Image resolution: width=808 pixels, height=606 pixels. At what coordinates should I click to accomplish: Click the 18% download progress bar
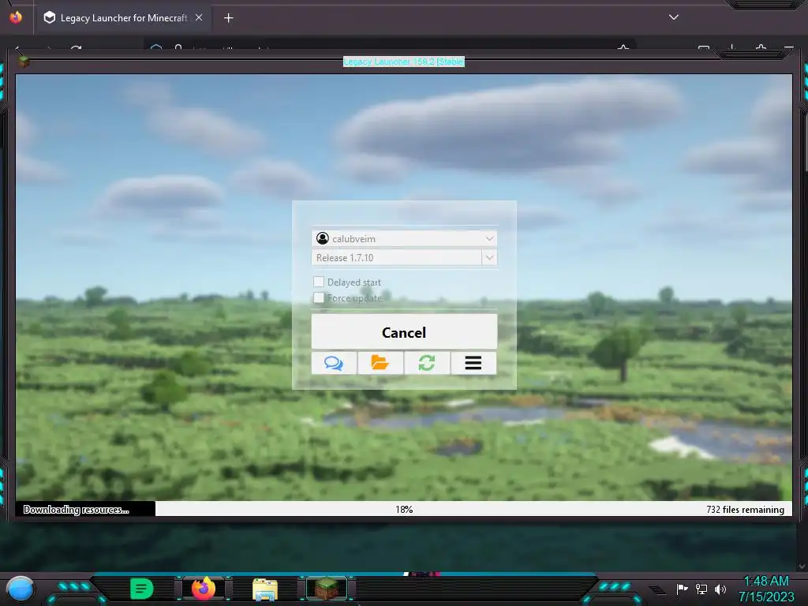click(x=404, y=509)
